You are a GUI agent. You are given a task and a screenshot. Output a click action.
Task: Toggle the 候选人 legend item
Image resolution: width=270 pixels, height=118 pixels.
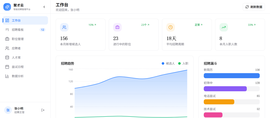(168, 63)
